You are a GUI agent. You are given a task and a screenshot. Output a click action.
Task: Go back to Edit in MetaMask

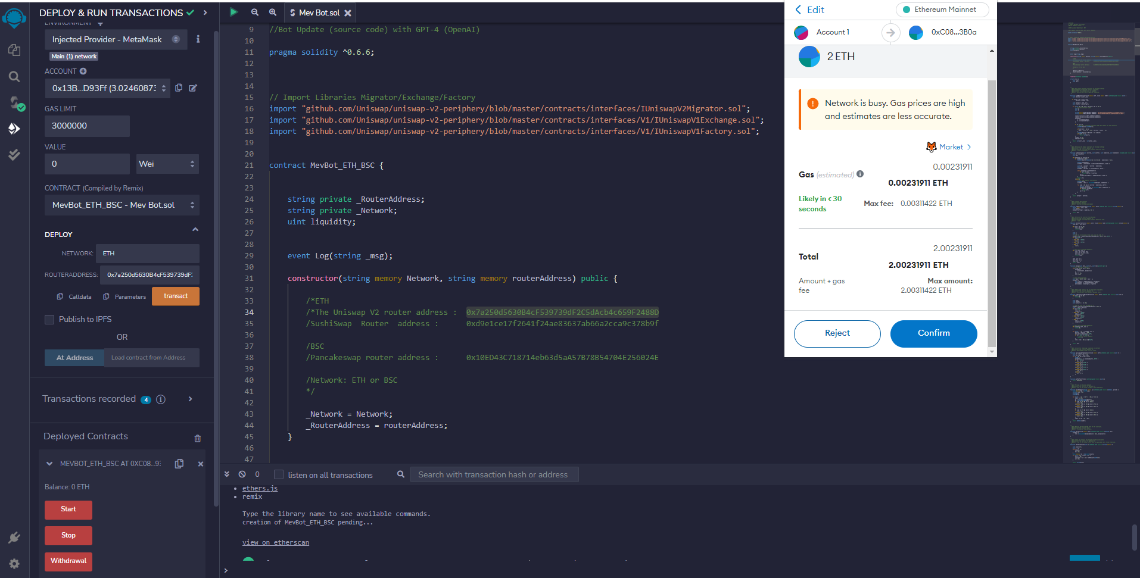[810, 10]
